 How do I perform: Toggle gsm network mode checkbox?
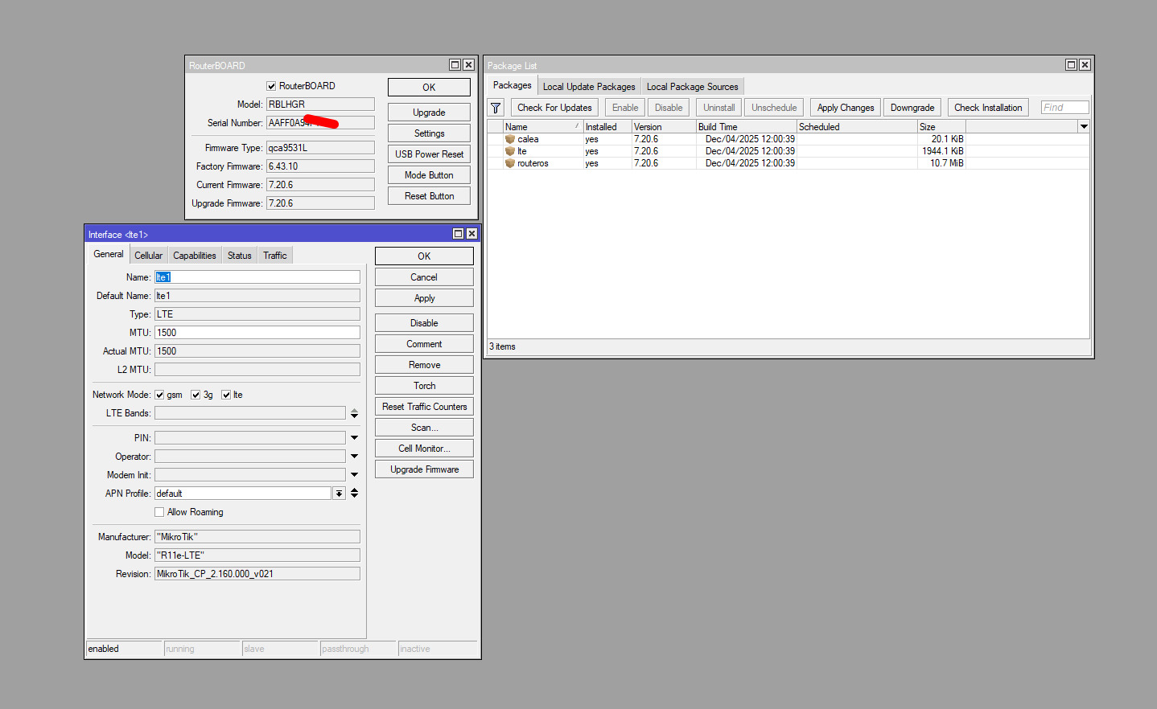tap(159, 395)
